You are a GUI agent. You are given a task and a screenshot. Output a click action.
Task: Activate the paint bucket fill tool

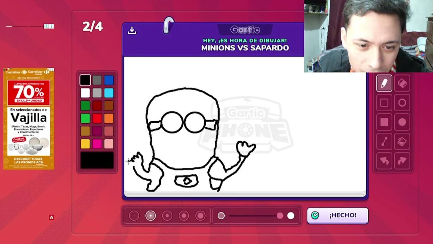point(402,141)
